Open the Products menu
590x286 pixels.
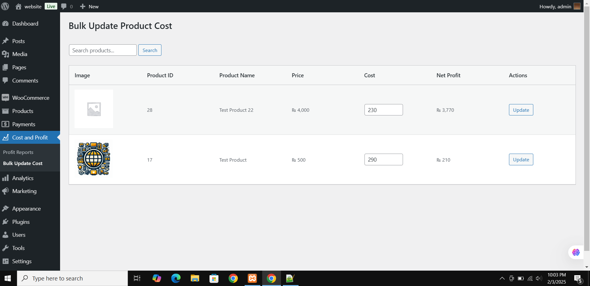tap(22, 111)
